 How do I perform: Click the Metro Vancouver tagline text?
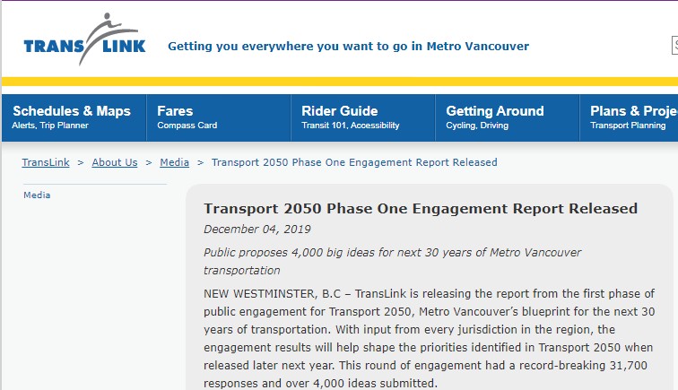pos(348,47)
